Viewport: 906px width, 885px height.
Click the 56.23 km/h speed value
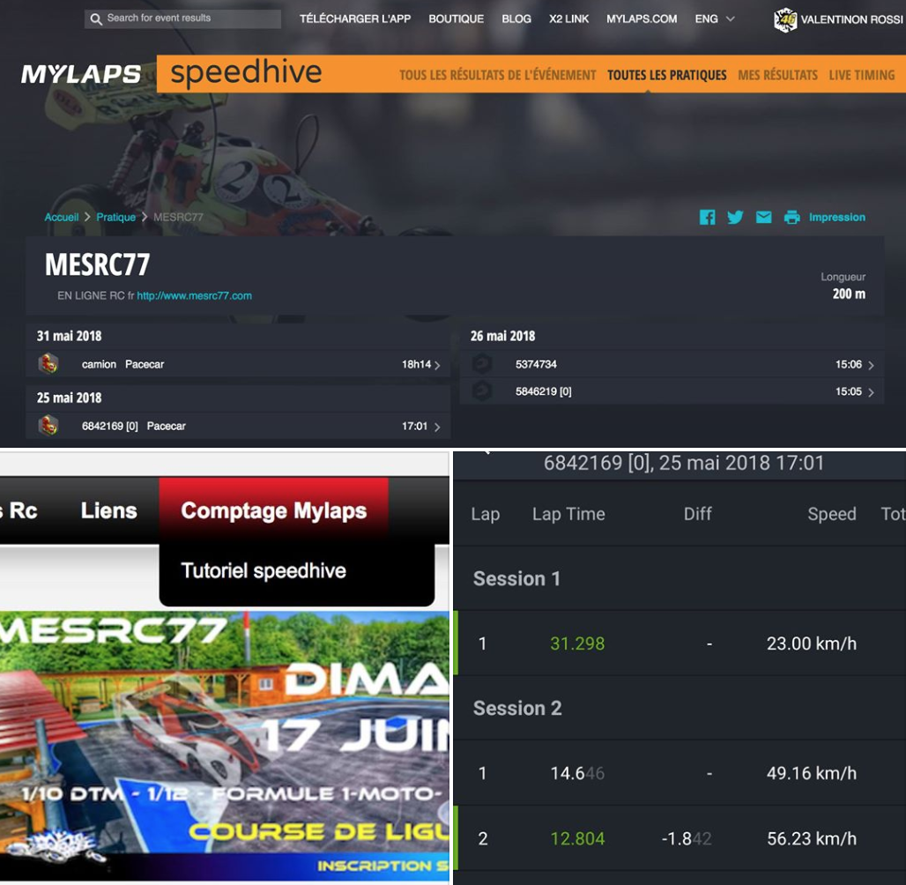(x=811, y=838)
